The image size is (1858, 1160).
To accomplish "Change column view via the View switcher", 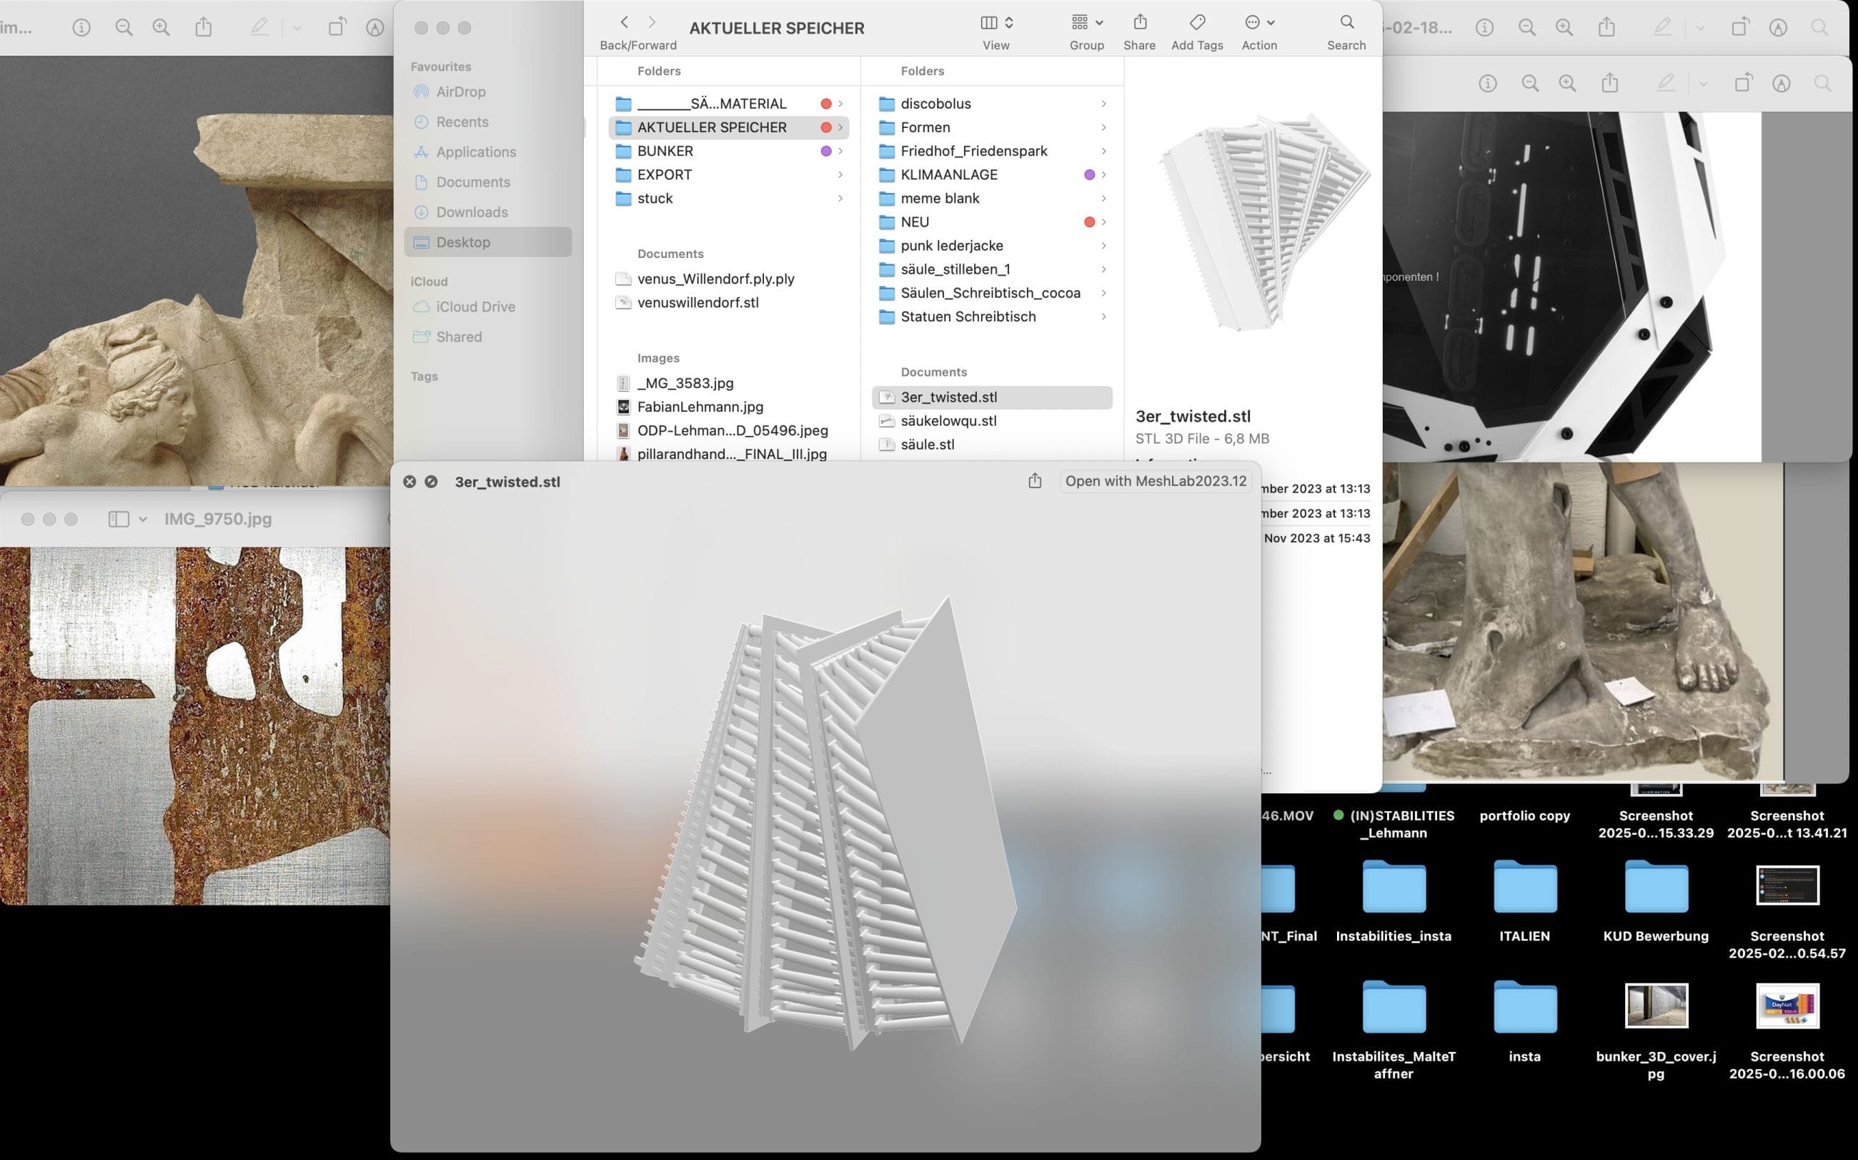I will pos(995,23).
